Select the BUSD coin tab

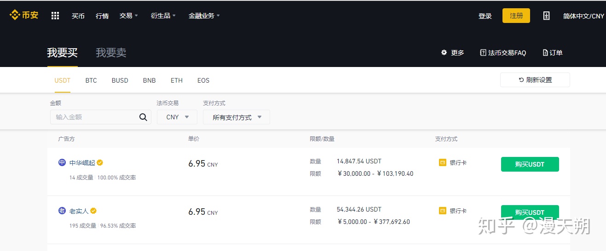pos(120,80)
